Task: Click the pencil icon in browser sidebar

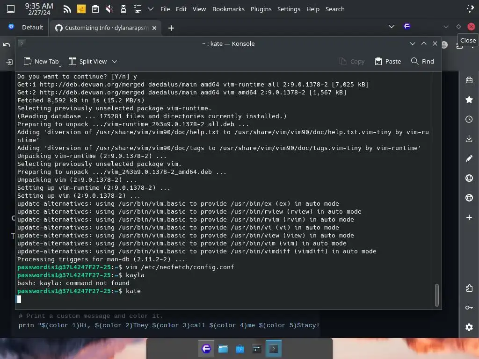Action: [469, 158]
